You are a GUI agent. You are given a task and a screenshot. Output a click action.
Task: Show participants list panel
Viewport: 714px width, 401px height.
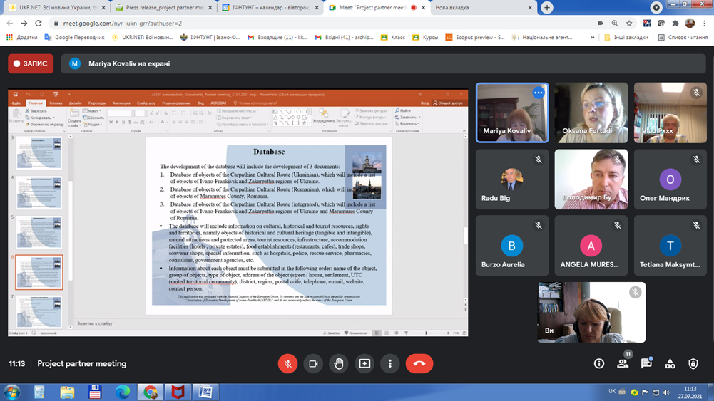click(x=623, y=364)
